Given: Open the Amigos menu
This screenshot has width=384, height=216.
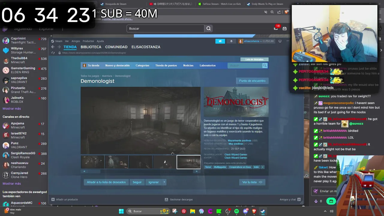Looking at the screenshot, I should pos(76,41).
